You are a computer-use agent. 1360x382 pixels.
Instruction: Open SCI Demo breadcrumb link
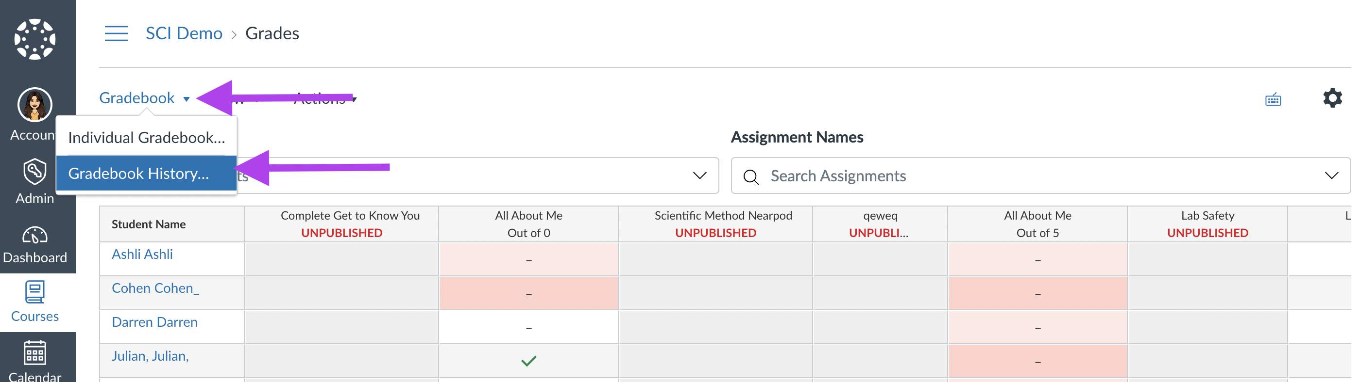point(184,33)
